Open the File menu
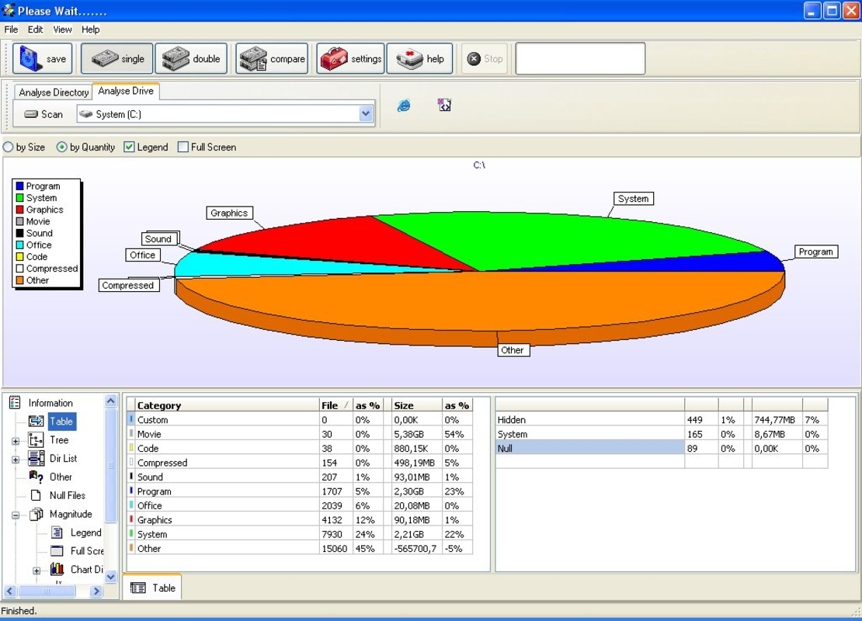Screen dimensions: 862x621 click(11, 29)
